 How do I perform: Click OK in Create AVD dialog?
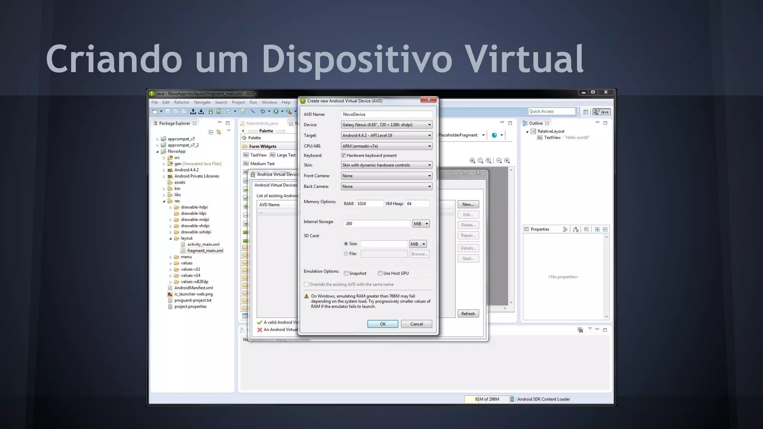tap(383, 324)
